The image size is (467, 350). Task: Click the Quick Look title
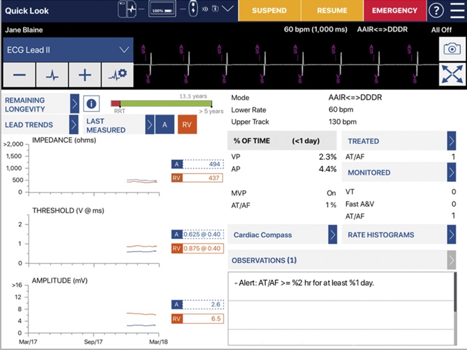(27, 11)
